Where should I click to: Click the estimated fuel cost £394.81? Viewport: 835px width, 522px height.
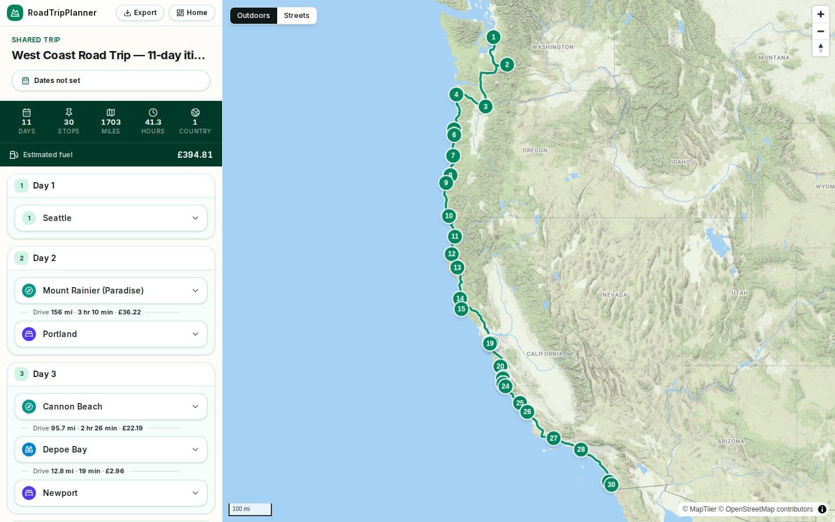[195, 155]
